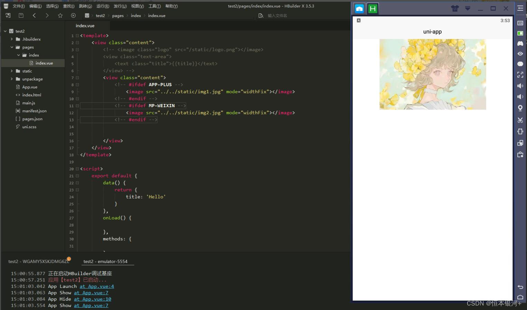This screenshot has height=310, width=527.
Task: Follow the 'at App.vue:10' console link
Action: coord(93,299)
